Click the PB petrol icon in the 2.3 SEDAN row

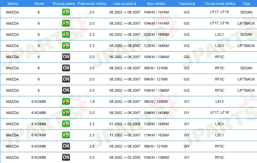pos(66,35)
